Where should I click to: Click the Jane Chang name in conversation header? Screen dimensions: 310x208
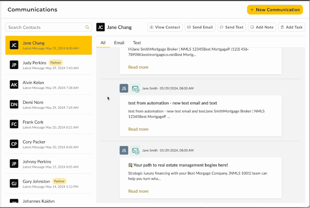[x=119, y=28]
